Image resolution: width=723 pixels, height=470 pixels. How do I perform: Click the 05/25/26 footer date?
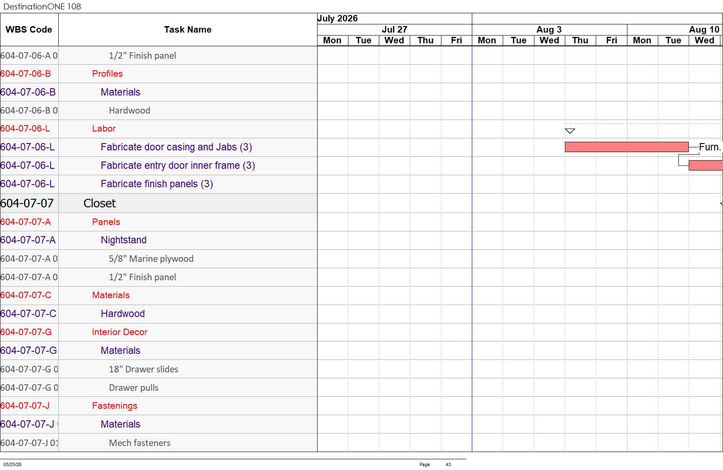12,464
